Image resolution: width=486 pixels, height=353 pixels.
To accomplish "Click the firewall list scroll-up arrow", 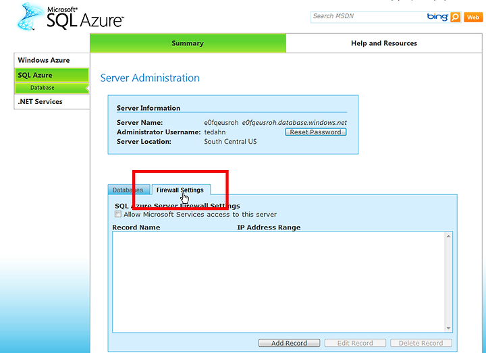I will (x=448, y=236).
